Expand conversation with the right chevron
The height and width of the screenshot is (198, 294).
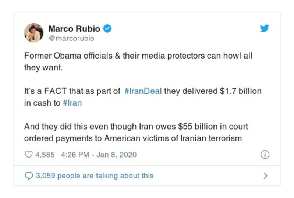265,176
